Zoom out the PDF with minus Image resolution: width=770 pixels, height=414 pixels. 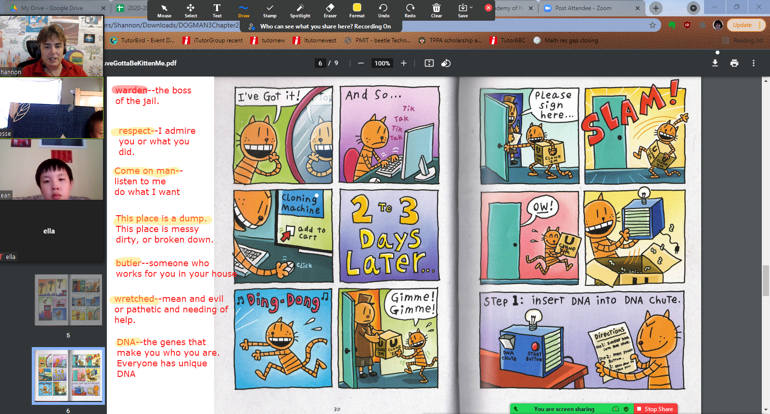[360, 63]
